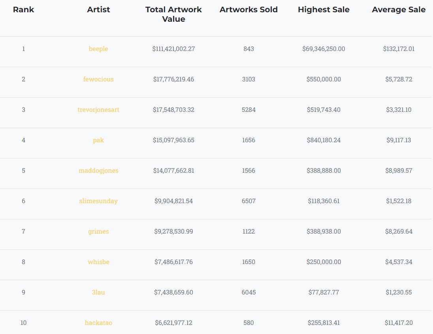Open beeple artist link

pos(98,49)
